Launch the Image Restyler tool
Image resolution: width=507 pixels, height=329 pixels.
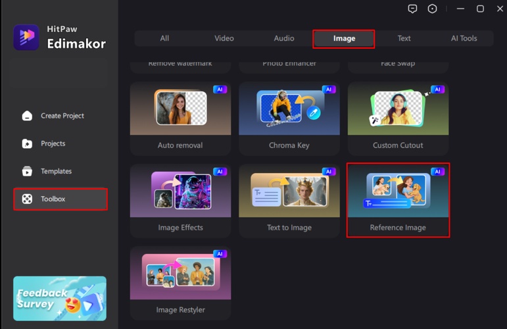coord(180,283)
